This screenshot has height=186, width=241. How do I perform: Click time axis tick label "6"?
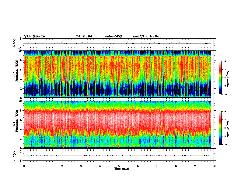138,166
